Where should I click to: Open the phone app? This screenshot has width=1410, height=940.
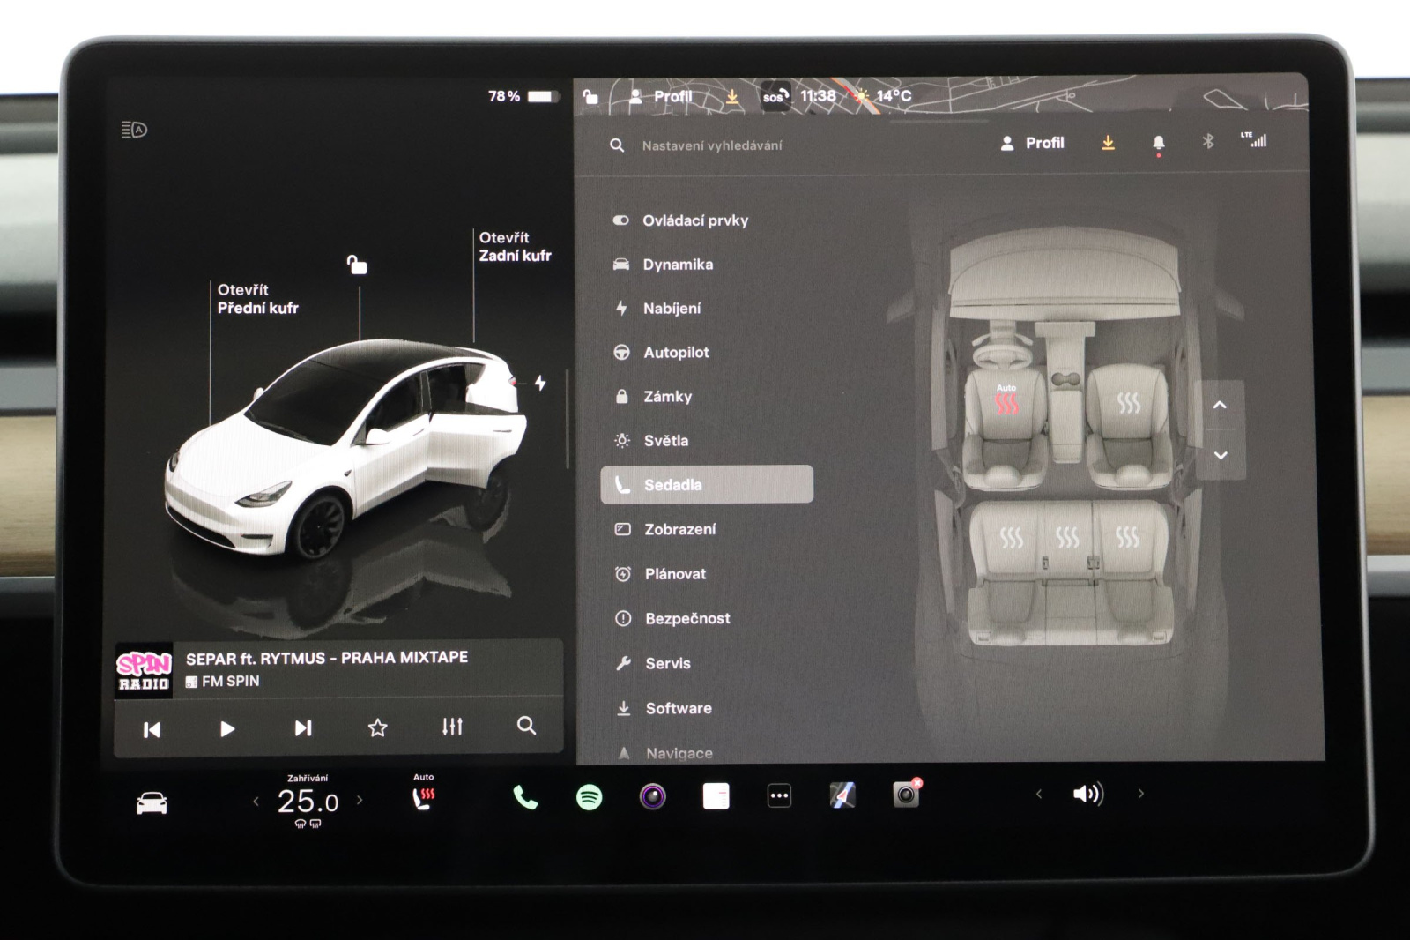click(525, 797)
